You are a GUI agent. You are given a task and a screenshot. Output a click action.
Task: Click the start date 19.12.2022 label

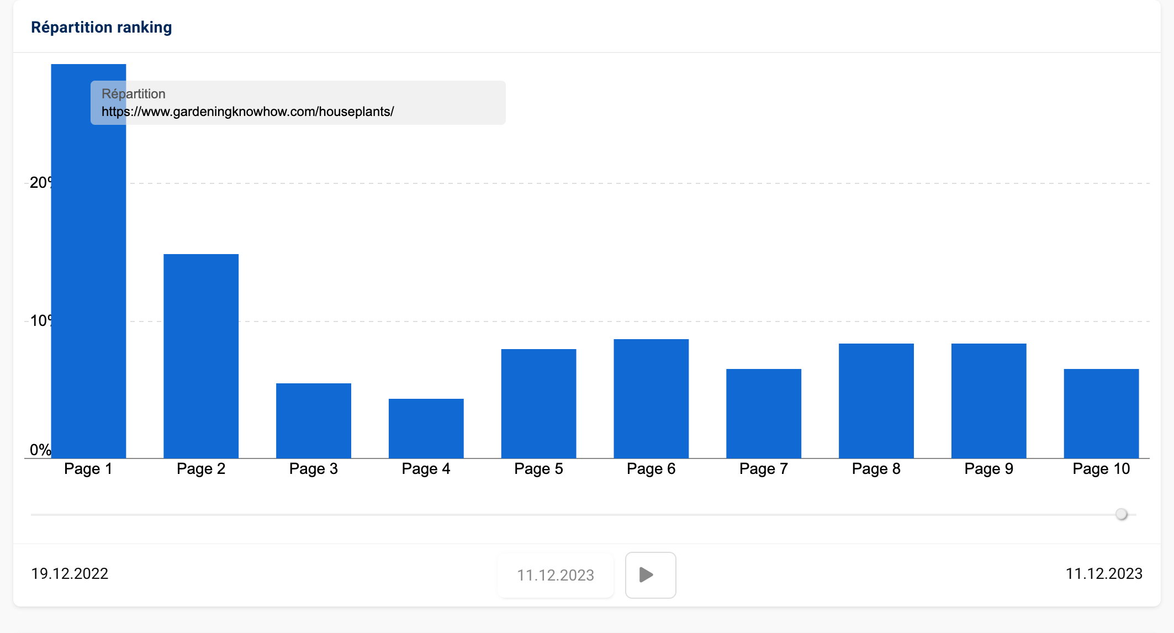70,573
